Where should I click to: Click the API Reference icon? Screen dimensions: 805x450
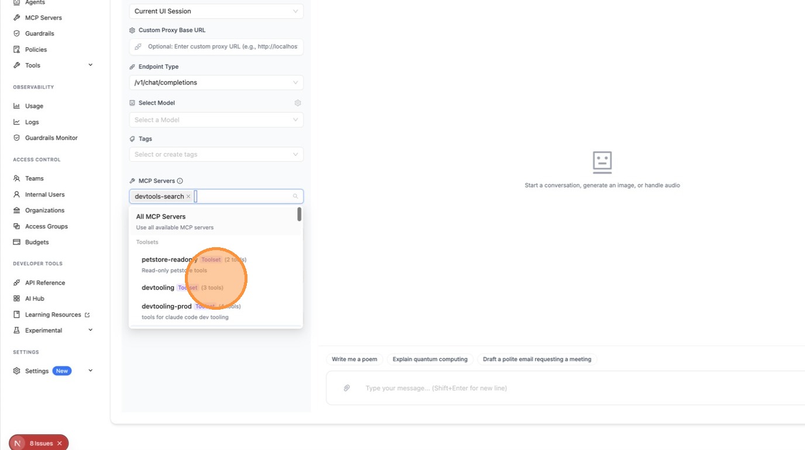click(x=16, y=282)
